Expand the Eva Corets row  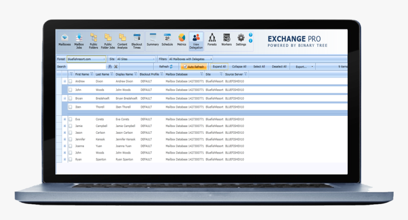[65, 119]
